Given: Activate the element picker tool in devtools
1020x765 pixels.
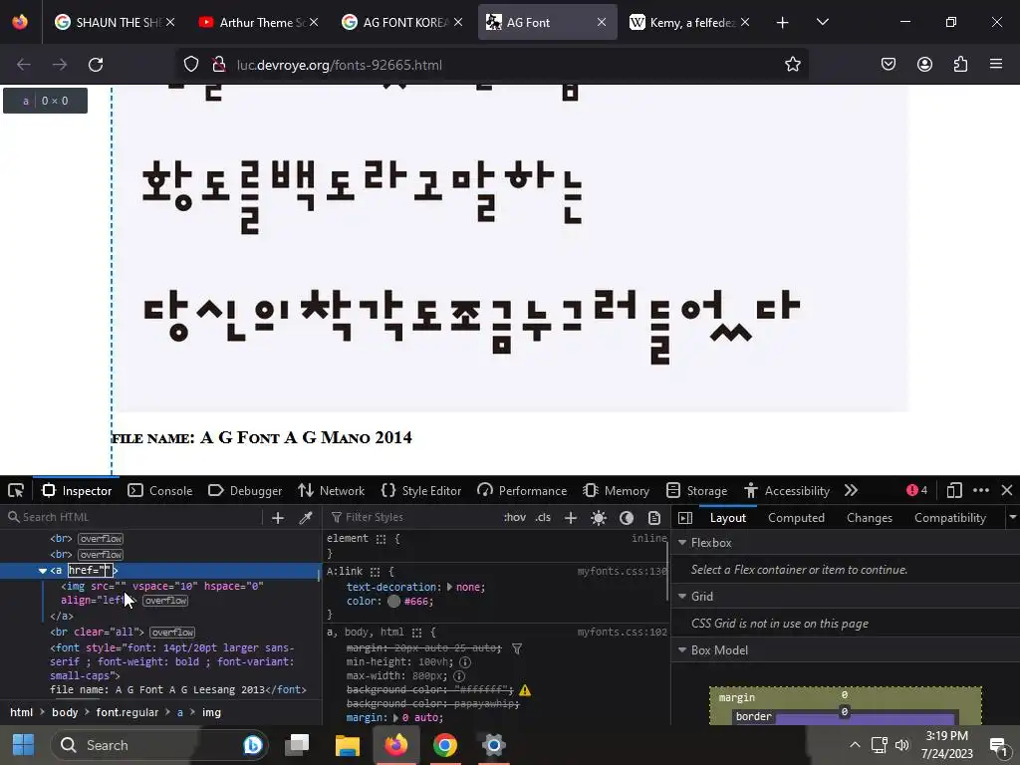Looking at the screenshot, I should pyautogui.click(x=16, y=490).
